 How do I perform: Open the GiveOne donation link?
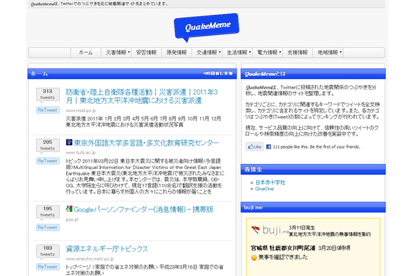coord(266,189)
